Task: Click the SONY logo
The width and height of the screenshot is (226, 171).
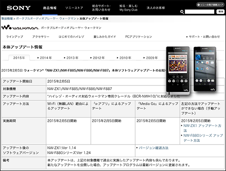Action: pos(18,8)
